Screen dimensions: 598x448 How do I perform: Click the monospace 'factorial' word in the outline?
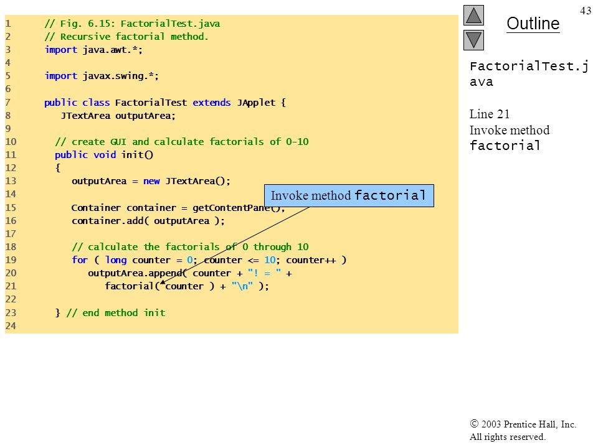pos(505,146)
